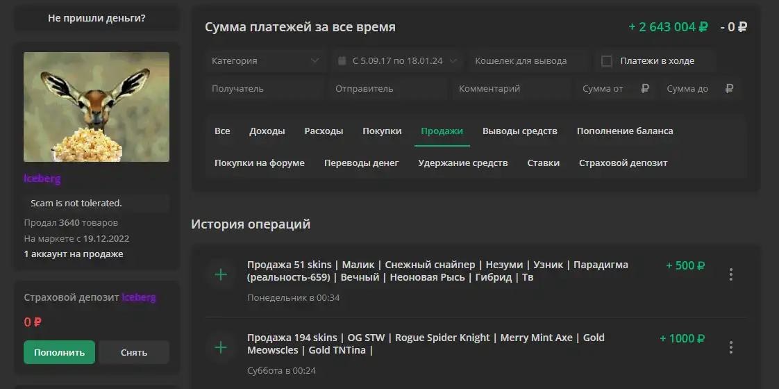Open the Выводы средств tab
Screen dimensions: 779x389
point(519,131)
